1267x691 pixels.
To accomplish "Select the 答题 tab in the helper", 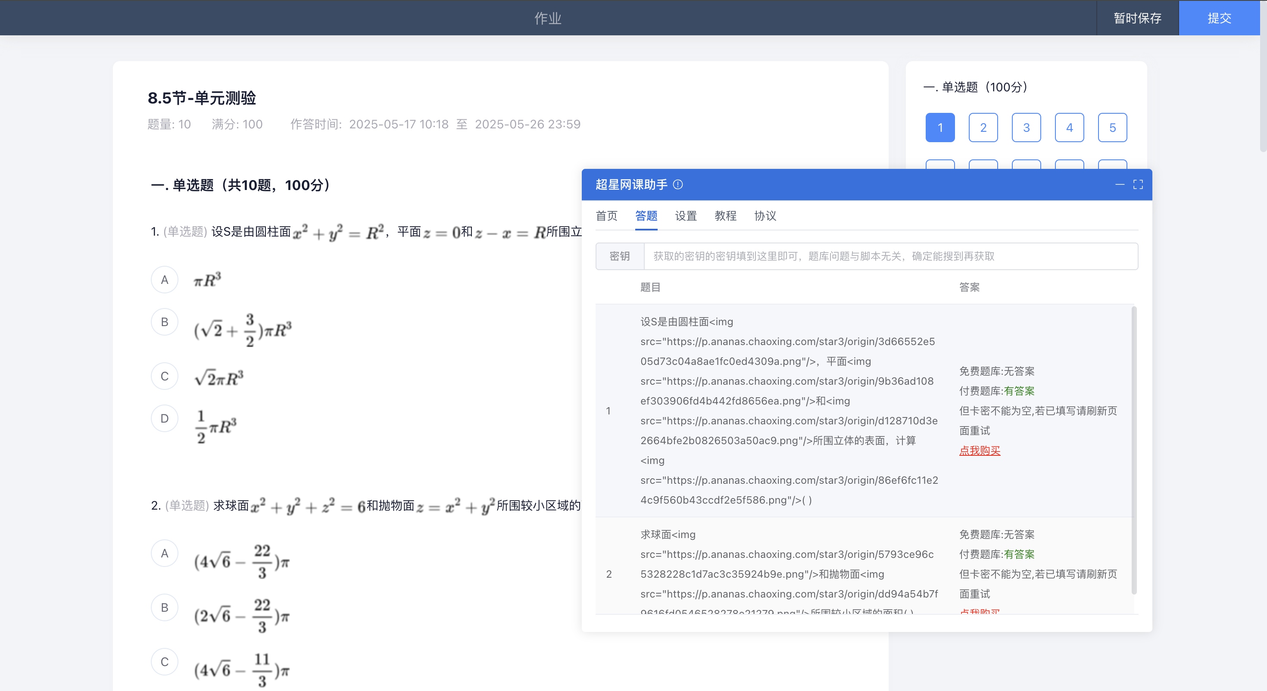I will [x=646, y=216].
